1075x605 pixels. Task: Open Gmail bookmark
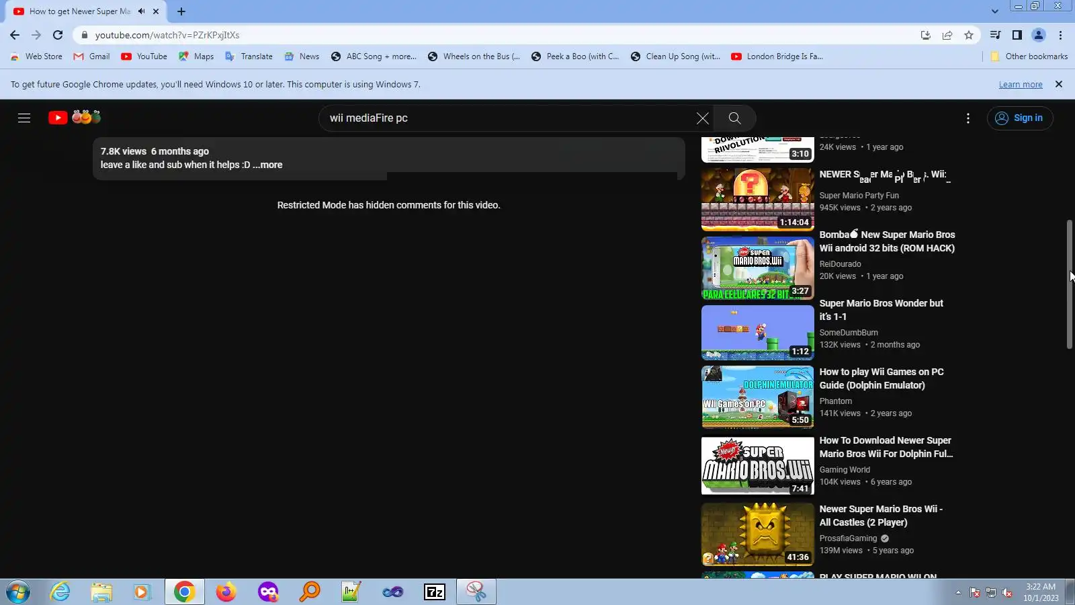pyautogui.click(x=92, y=56)
